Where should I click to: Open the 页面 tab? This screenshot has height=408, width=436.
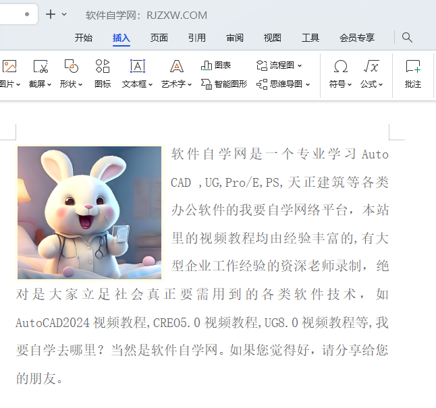(x=159, y=38)
